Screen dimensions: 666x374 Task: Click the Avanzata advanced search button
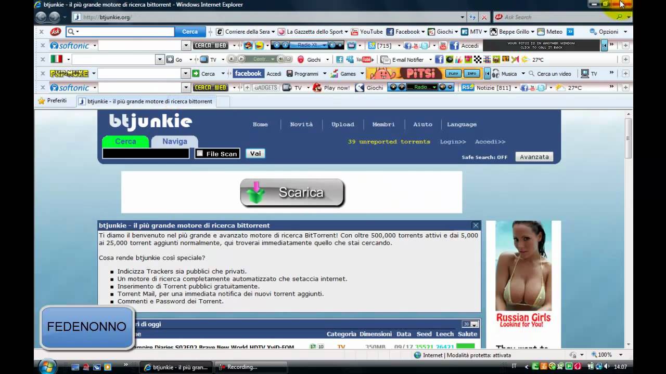coord(534,157)
